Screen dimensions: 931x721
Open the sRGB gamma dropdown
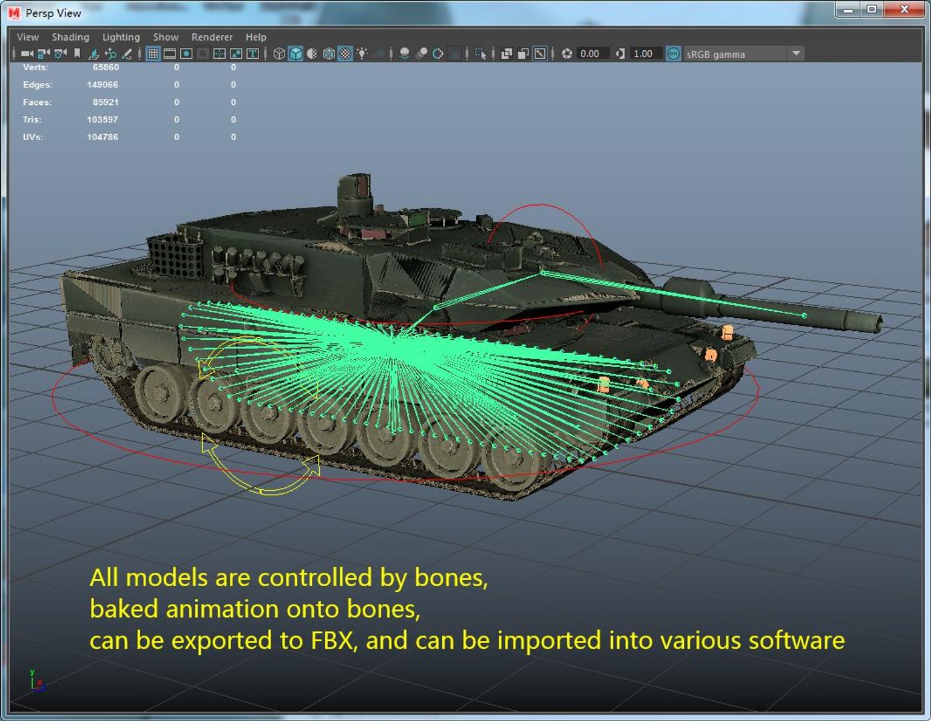point(744,53)
